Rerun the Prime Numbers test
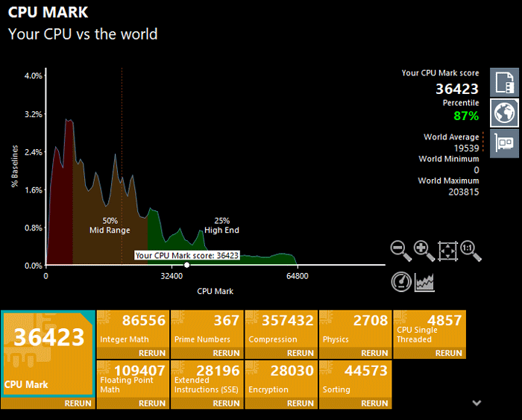Viewport: 522px width, 420px height. tap(226, 354)
